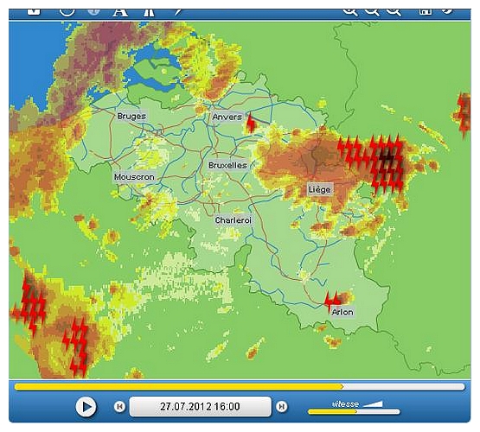480x432 pixels.
Task: Click the first magnifier zoom icon
Action: pos(350,11)
